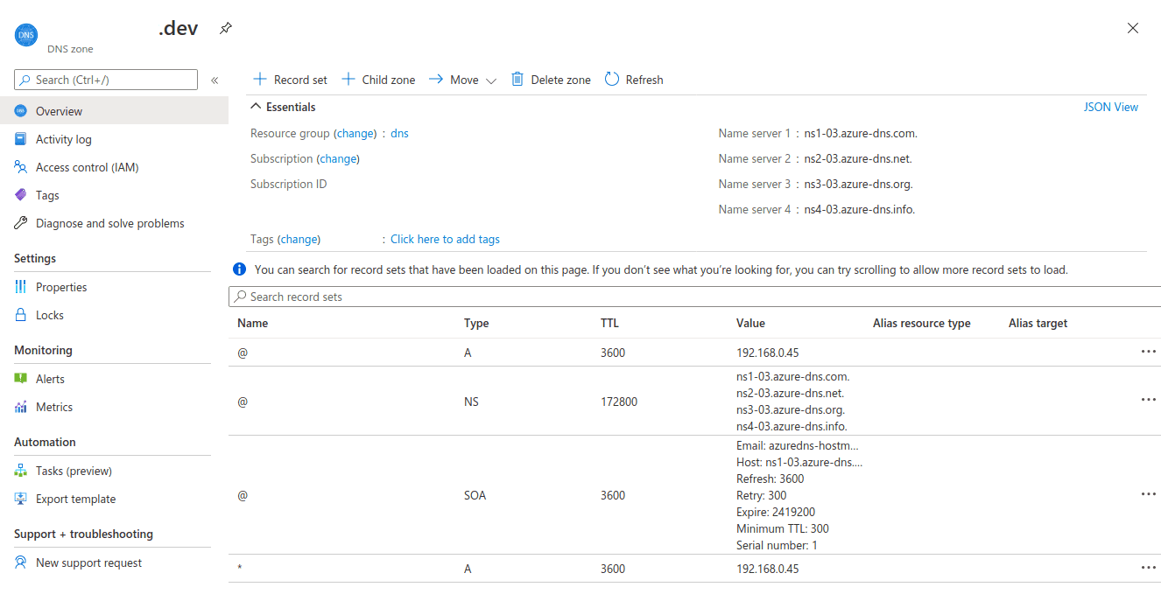Click the purple Tags icon

point(21,195)
